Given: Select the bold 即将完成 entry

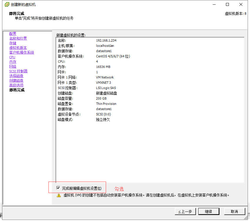Looking at the screenshot, I should pyautogui.click(x=16, y=90).
